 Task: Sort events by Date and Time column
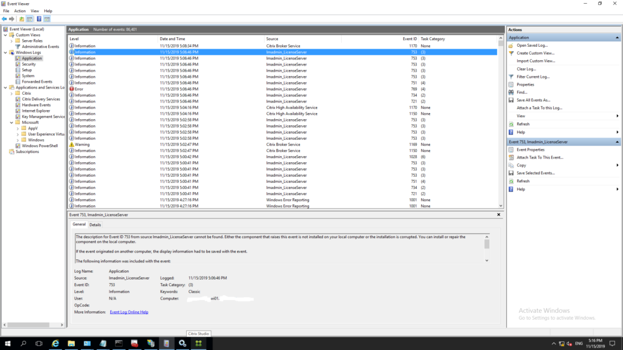211,39
